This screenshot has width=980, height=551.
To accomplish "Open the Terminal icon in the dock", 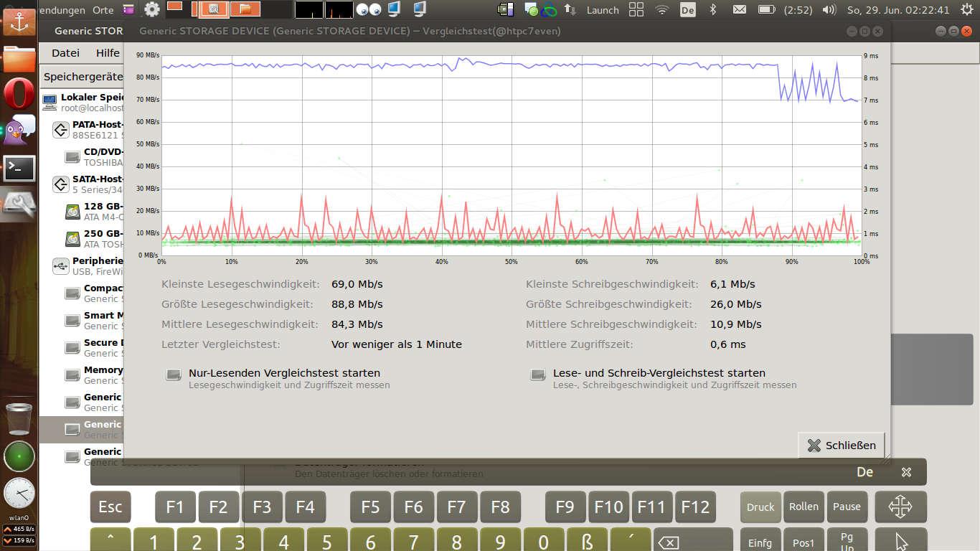I will coord(19,168).
